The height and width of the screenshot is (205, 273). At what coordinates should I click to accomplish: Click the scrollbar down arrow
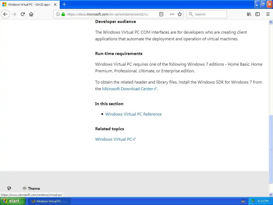271,195
